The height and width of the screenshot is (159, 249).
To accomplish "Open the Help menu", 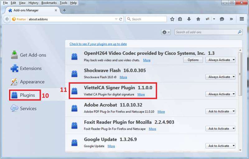I will [x=73, y=3].
